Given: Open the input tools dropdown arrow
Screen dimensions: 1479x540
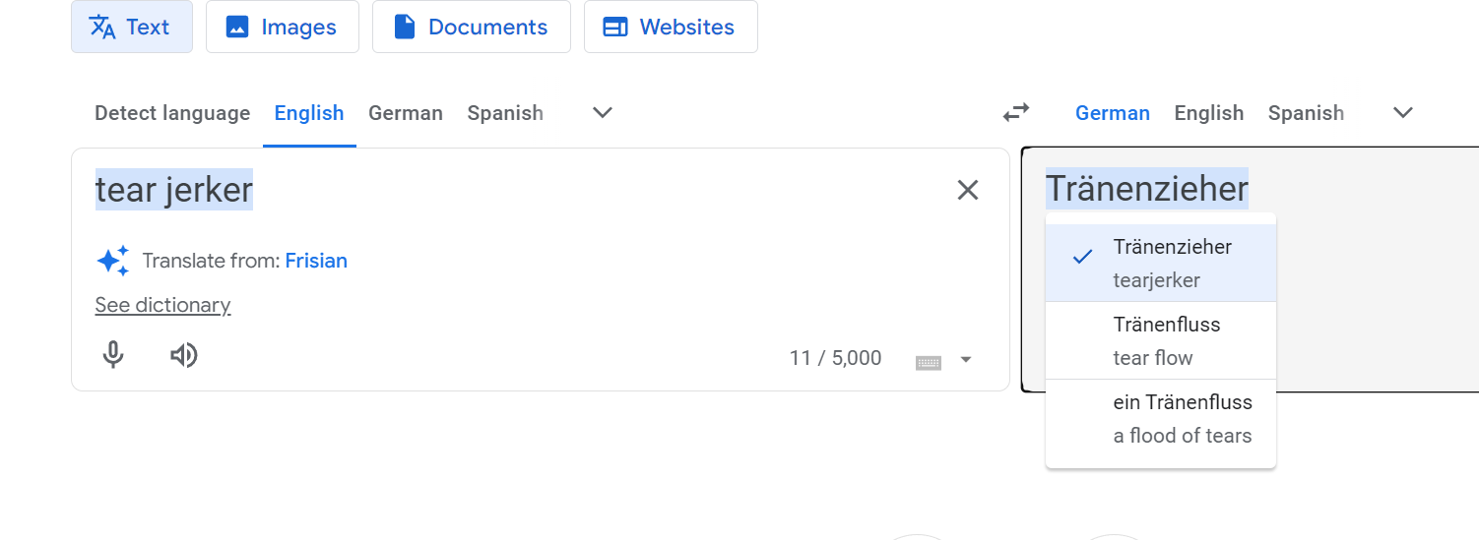Looking at the screenshot, I should pos(966,360).
